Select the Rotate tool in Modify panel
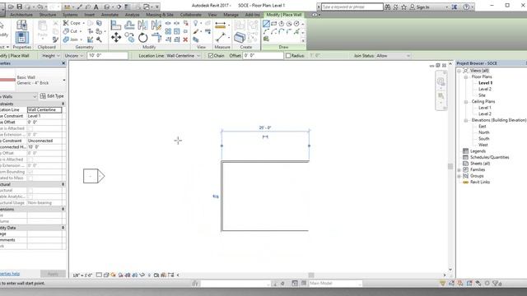Screen dimensions: 527x296 [142, 38]
